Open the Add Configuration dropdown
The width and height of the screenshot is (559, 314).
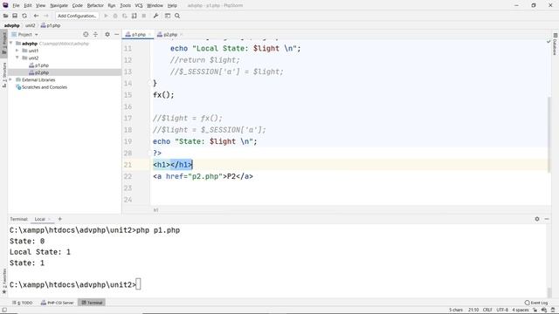(x=77, y=16)
